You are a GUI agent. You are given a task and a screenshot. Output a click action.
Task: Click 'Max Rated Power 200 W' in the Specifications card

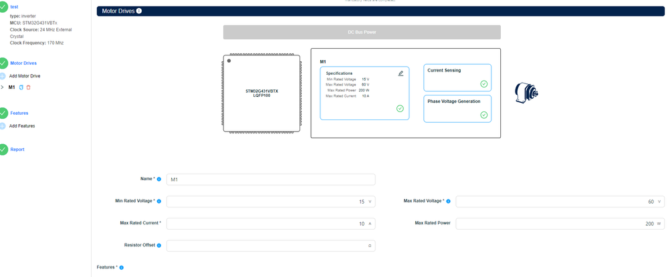[348, 90]
